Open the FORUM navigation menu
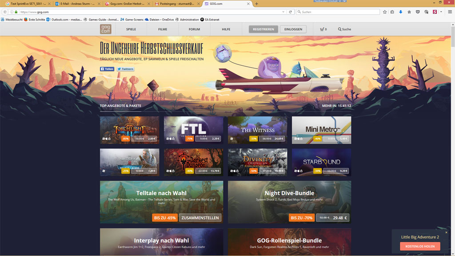455x256 pixels. pos(194,29)
